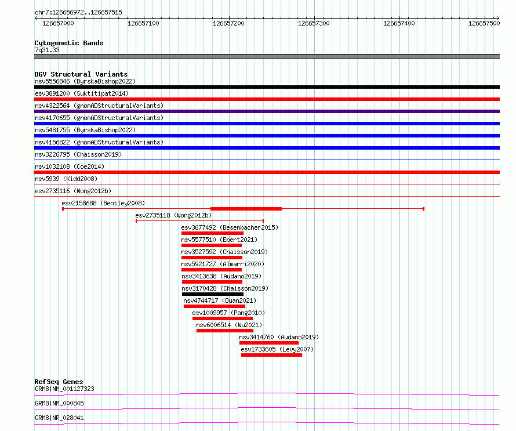The image size is (516, 431).
Task: Select nsv6006514 (Wu2021) variant label
Action: pos(229,325)
